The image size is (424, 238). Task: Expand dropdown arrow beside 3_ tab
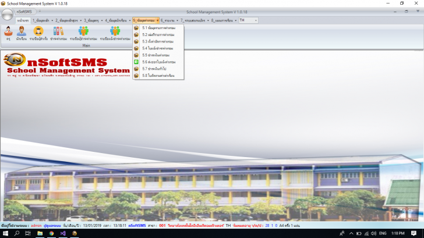click(x=102, y=20)
